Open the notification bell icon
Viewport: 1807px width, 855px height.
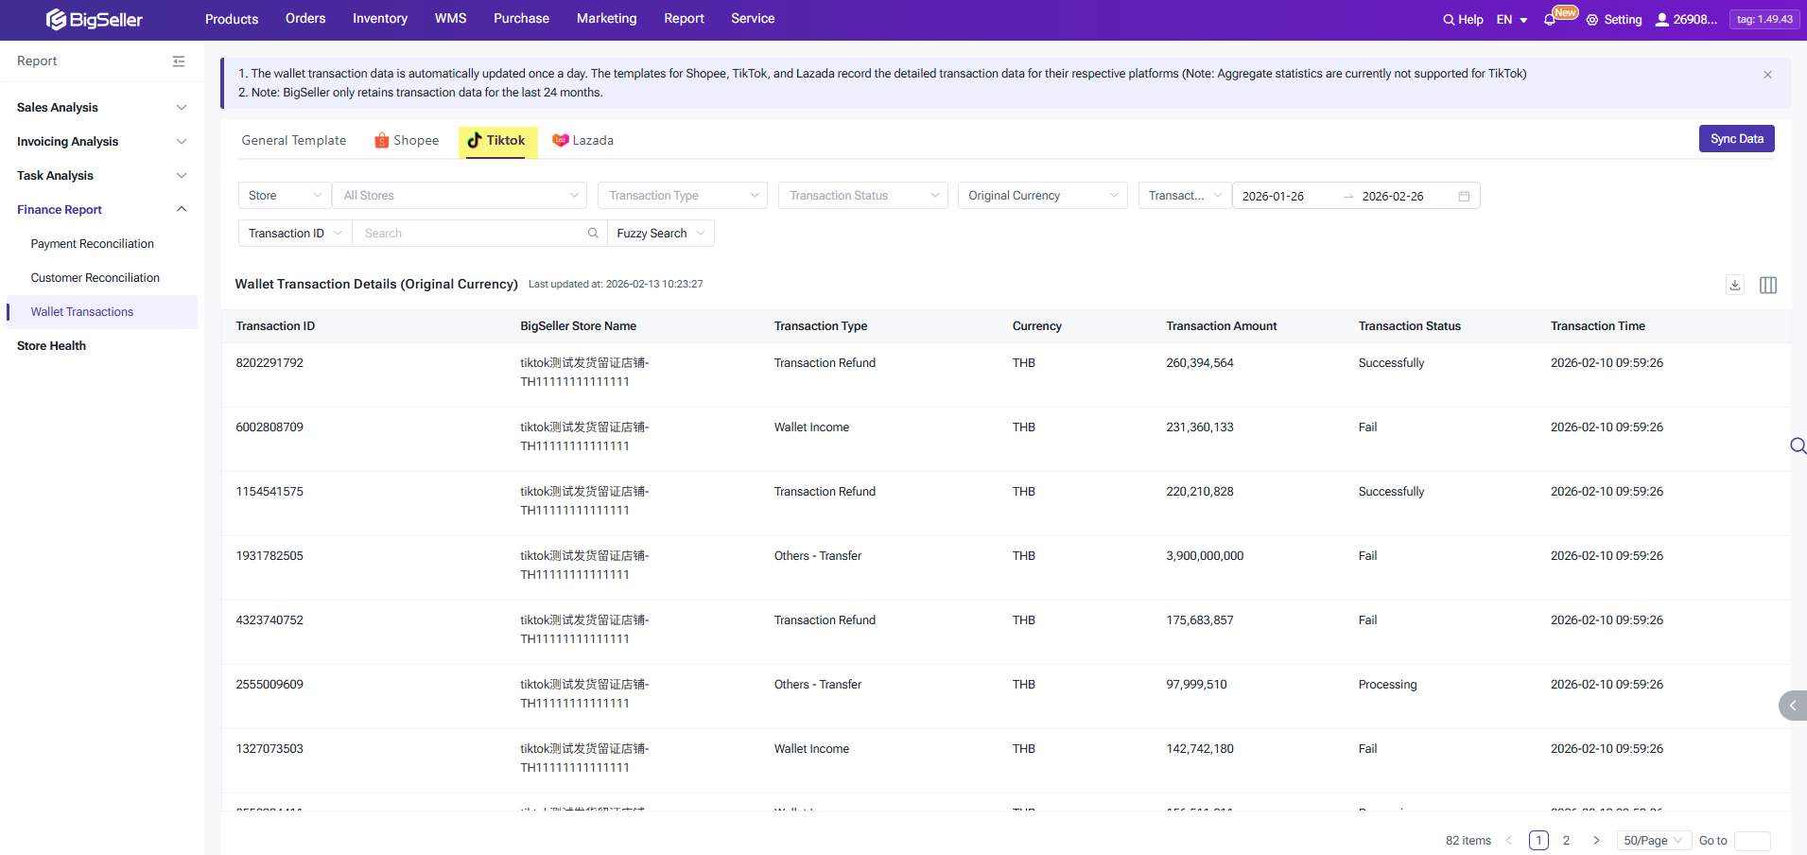tap(1549, 20)
